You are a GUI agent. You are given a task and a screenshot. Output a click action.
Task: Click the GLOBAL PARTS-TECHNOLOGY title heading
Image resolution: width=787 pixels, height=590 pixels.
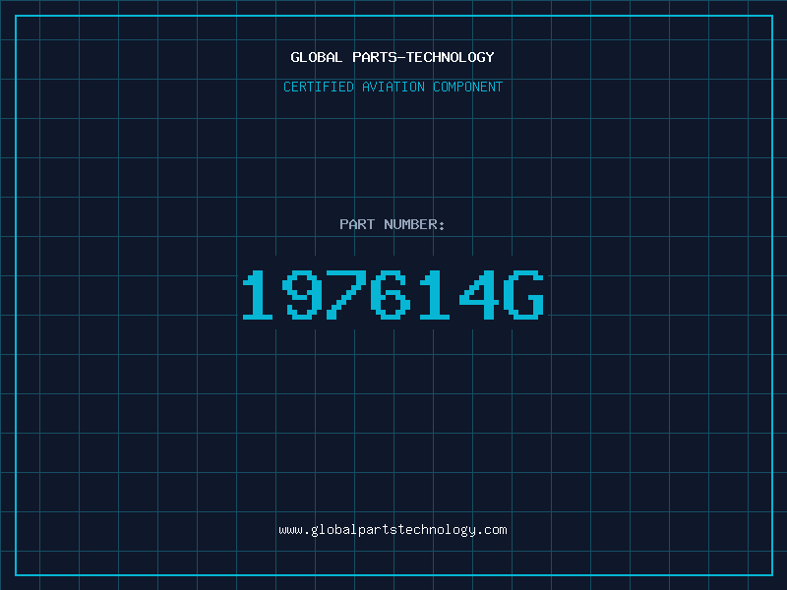pos(393,57)
